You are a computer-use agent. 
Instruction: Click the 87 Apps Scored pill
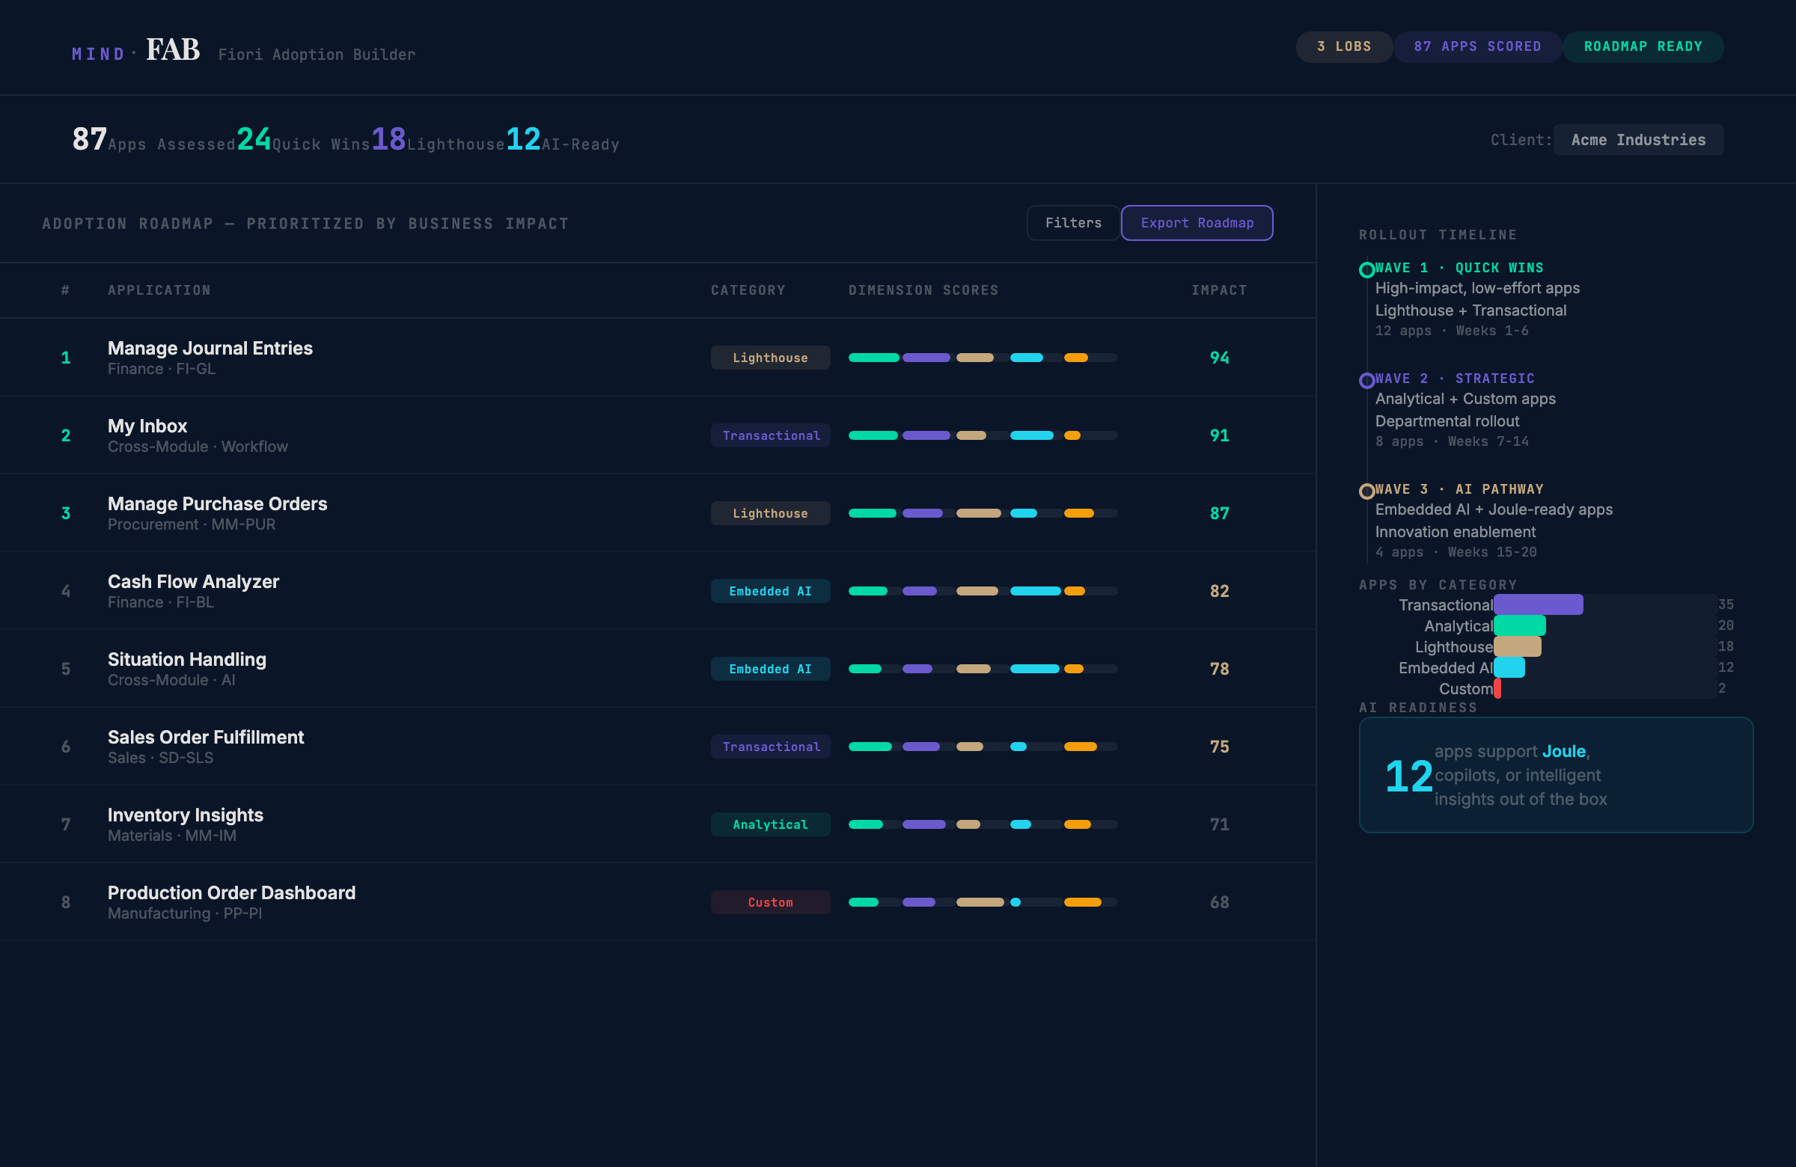coord(1476,47)
